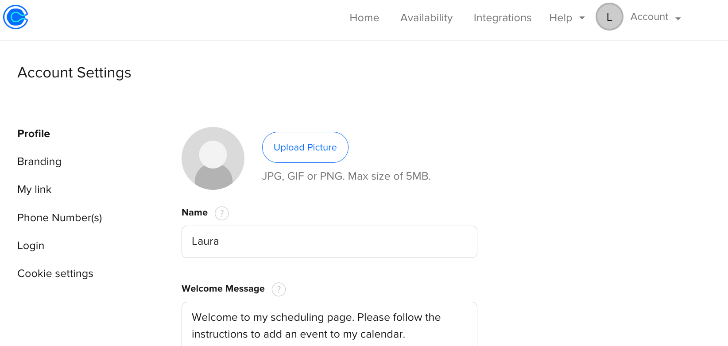This screenshot has height=346, width=728.
Task: Open the Branding settings
Action: pyautogui.click(x=39, y=161)
